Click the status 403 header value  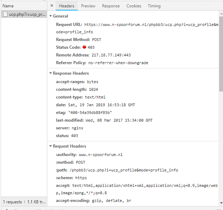tap(75, 136)
